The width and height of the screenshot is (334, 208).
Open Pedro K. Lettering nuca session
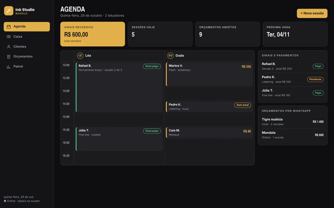(209, 107)
